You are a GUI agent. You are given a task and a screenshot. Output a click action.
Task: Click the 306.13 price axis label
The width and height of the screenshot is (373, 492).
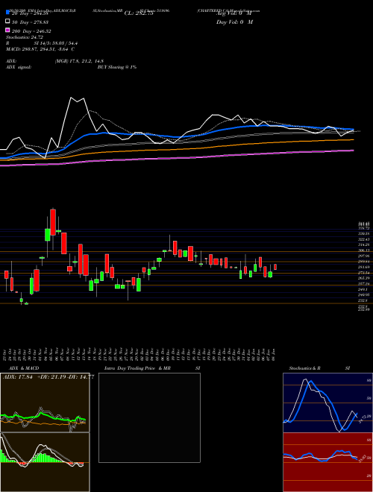tap(363, 250)
